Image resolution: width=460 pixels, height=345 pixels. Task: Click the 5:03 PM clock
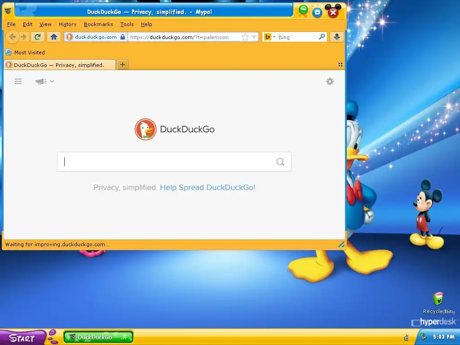click(x=443, y=337)
